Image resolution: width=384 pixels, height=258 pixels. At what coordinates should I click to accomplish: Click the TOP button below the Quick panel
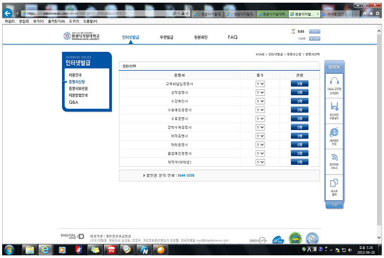click(334, 204)
